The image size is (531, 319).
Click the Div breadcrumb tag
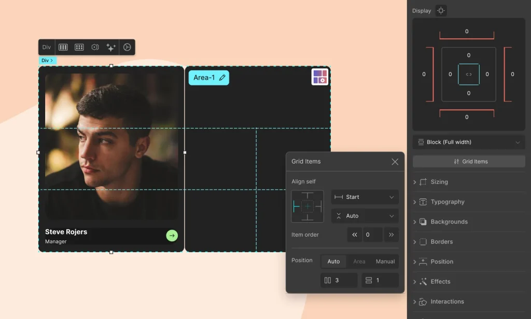tap(47, 60)
